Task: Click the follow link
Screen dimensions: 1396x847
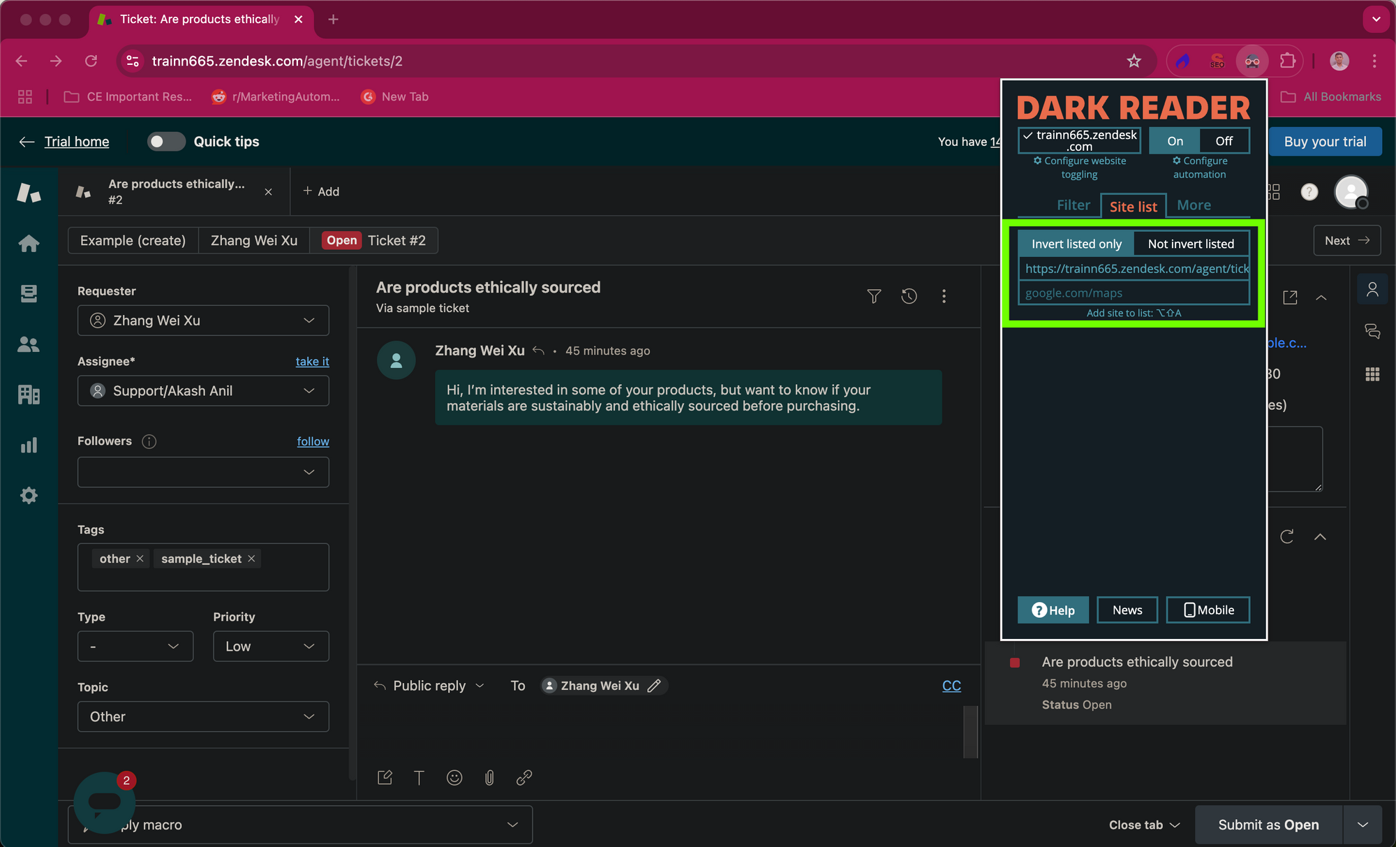Action: point(313,442)
